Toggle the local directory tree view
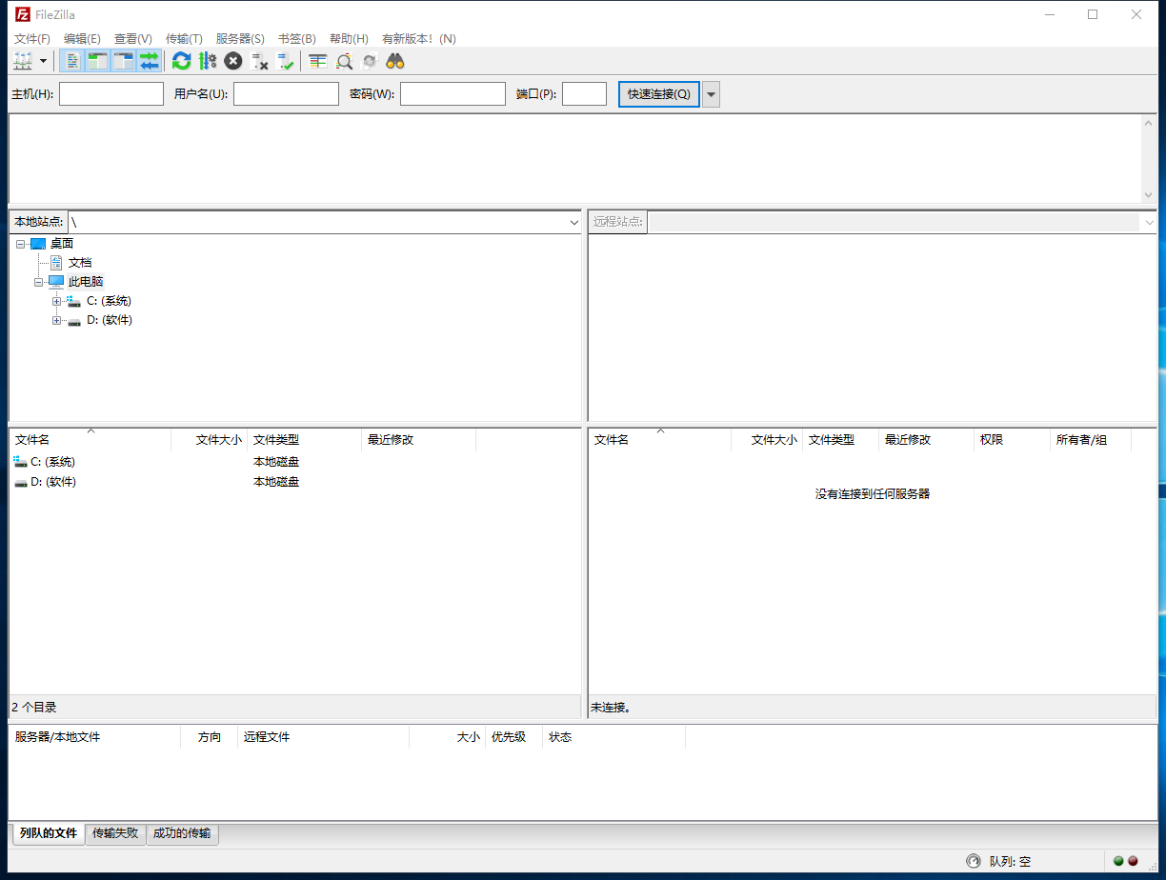The image size is (1166, 880). [98, 60]
